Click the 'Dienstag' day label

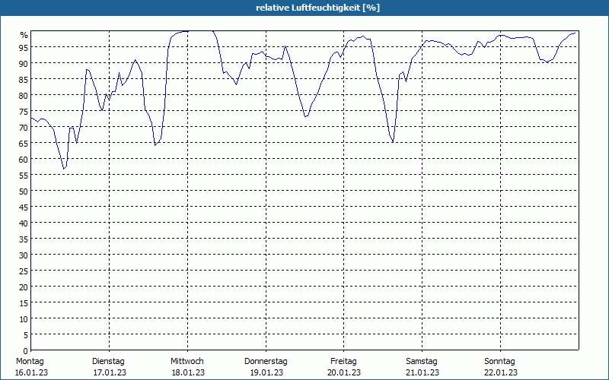click(x=108, y=361)
